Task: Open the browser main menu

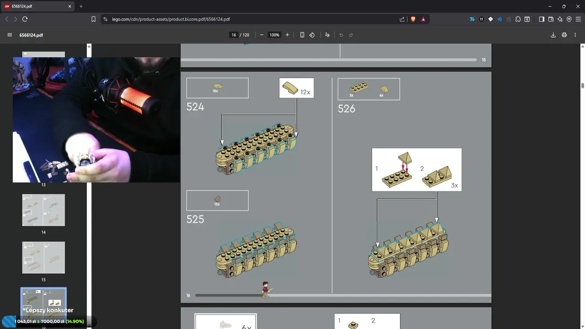Action: pos(578,19)
